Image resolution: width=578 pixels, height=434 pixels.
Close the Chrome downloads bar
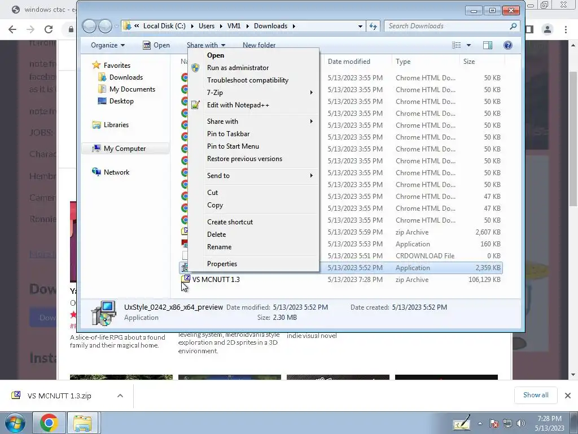coord(568,396)
